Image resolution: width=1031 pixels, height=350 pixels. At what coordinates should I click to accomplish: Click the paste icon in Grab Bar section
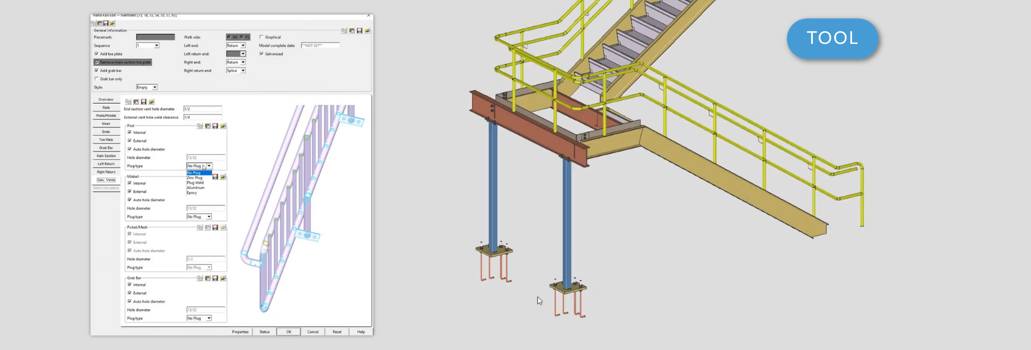click(x=208, y=279)
